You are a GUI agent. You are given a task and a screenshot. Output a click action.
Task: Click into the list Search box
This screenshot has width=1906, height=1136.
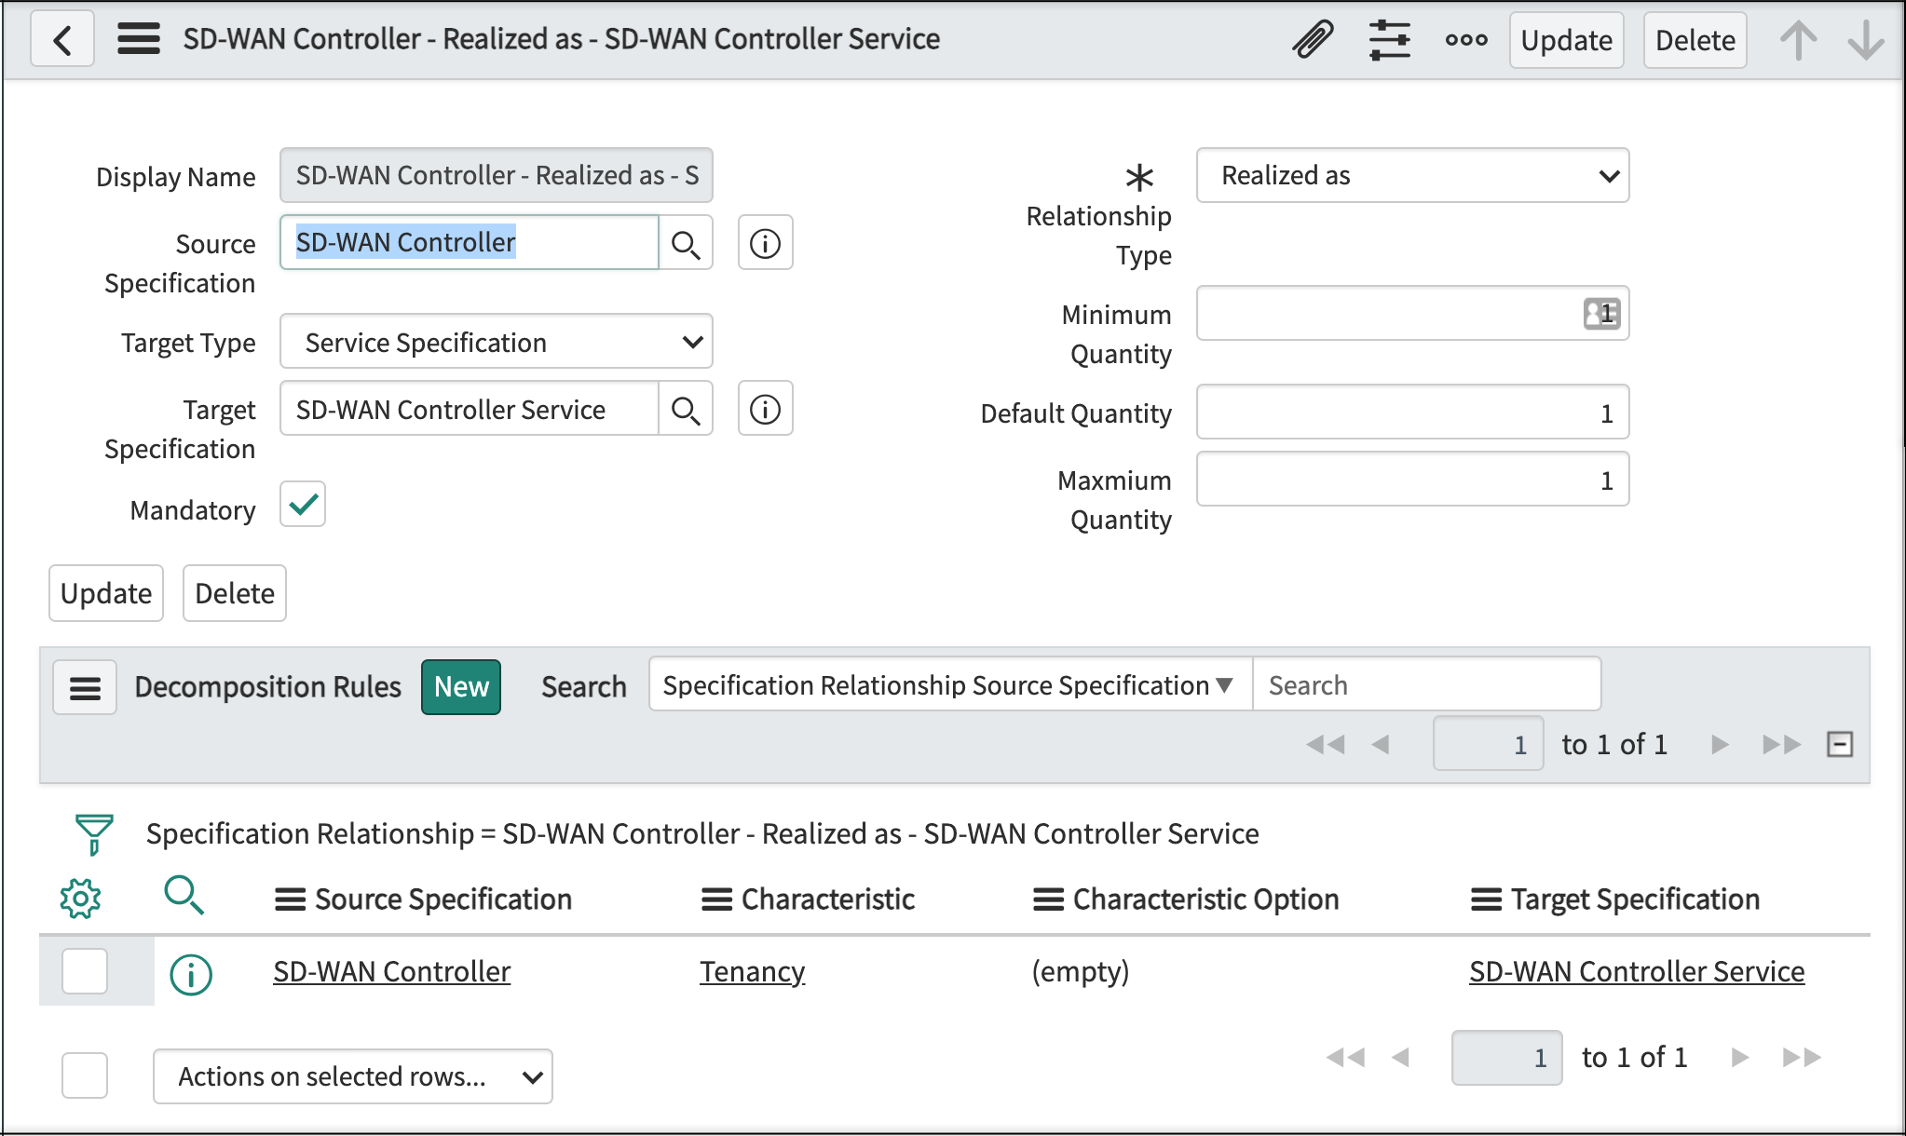click(x=1426, y=685)
